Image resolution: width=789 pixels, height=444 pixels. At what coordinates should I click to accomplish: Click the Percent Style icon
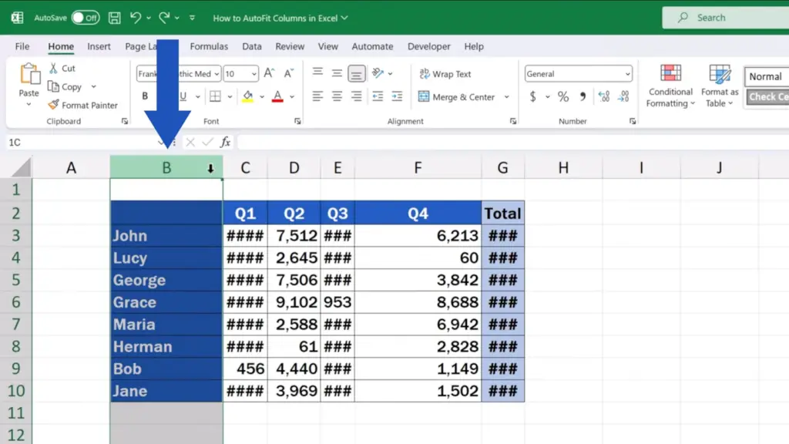point(562,98)
